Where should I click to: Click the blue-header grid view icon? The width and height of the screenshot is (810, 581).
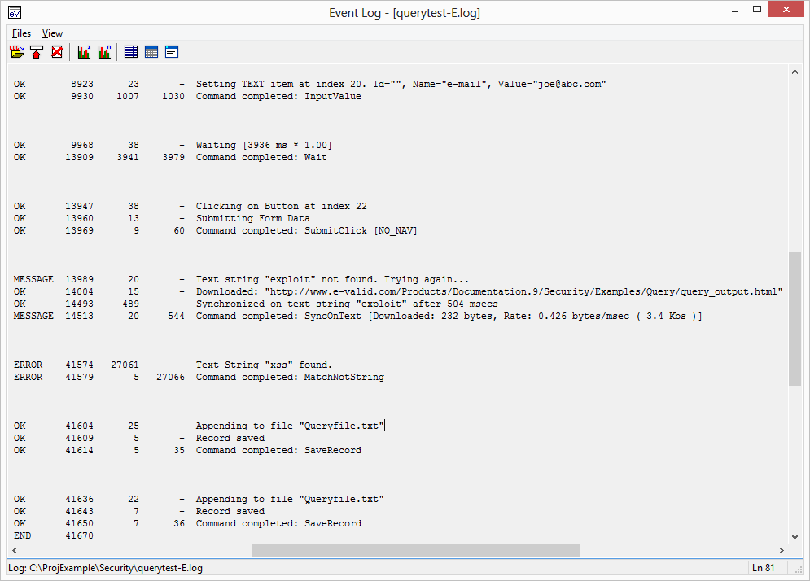coord(151,51)
